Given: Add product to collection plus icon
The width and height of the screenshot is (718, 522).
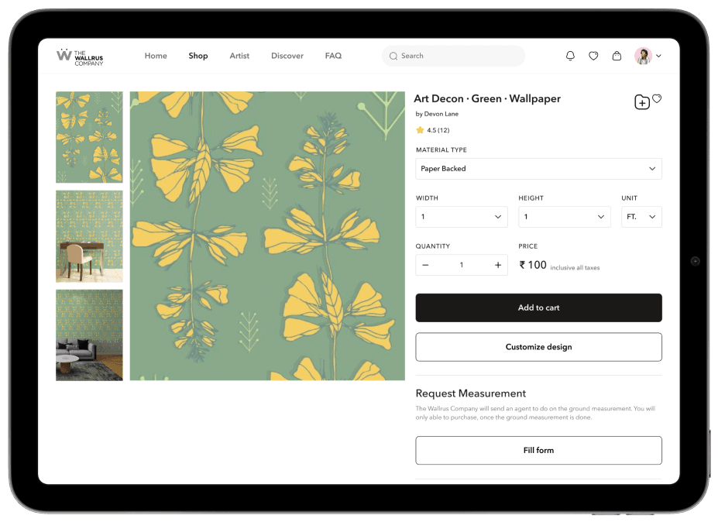Looking at the screenshot, I should [x=642, y=102].
